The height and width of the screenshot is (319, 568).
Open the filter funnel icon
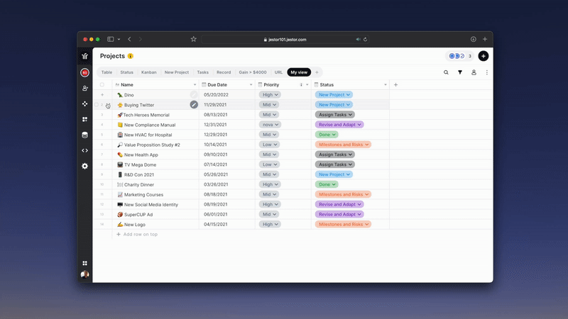tap(459, 72)
